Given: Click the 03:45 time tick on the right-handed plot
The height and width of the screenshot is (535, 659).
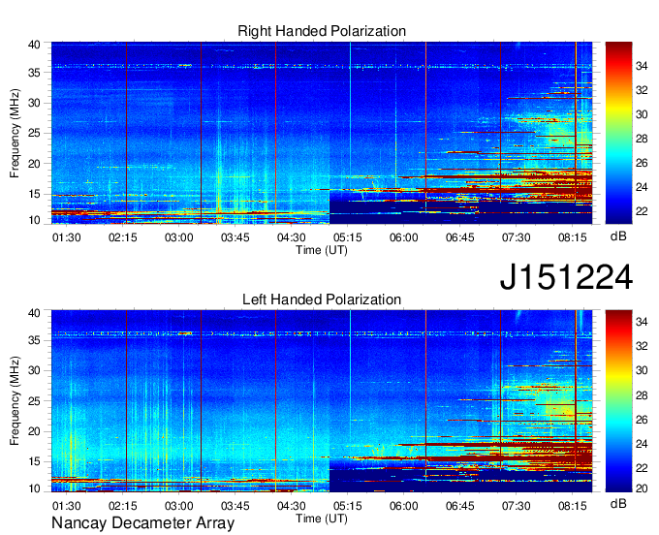Looking at the screenshot, I should (x=235, y=237).
